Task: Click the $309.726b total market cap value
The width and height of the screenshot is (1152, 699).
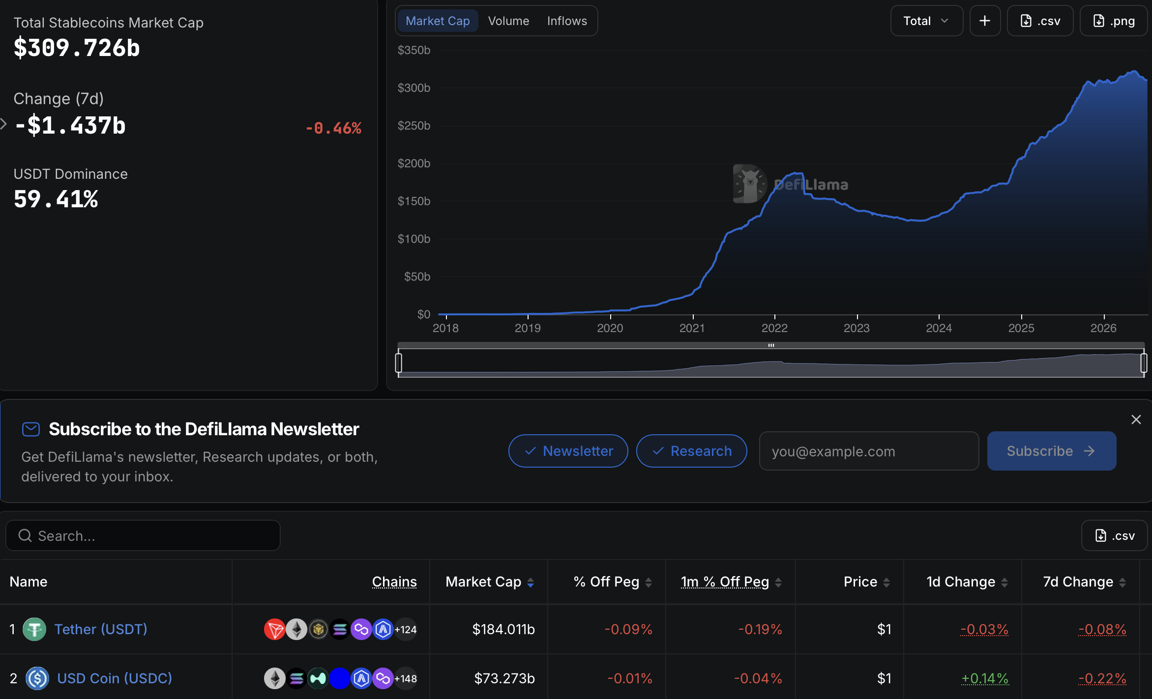Action: pos(77,48)
